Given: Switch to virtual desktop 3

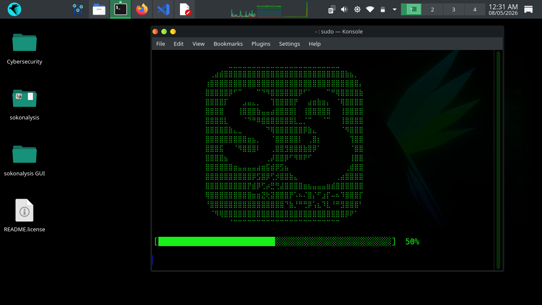Looking at the screenshot, I should (x=454, y=9).
